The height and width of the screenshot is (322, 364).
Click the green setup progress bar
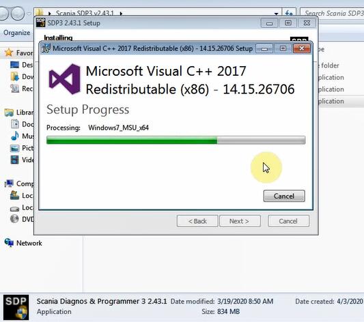coord(176,140)
